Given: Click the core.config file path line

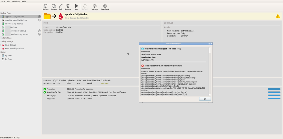Looking at the screenshot, I should pos(166,76).
